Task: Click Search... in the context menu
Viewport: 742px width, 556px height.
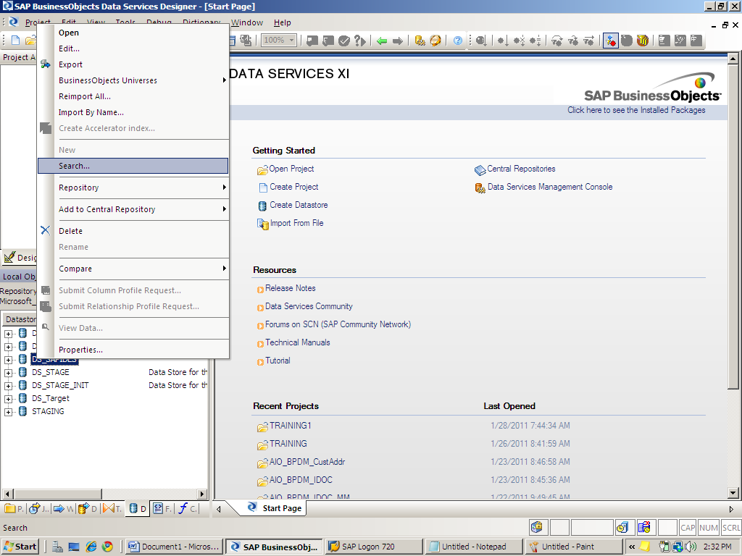Action: pyautogui.click(x=133, y=166)
